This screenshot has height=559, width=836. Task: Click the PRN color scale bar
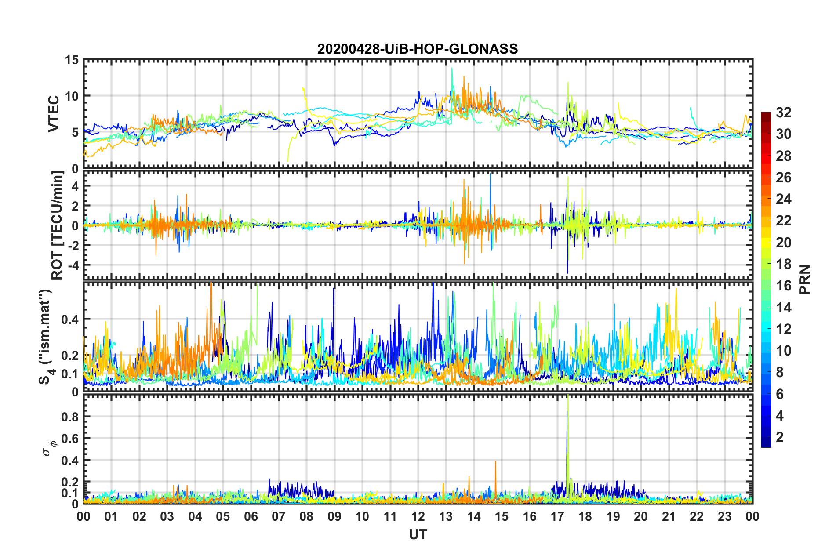[x=766, y=279]
